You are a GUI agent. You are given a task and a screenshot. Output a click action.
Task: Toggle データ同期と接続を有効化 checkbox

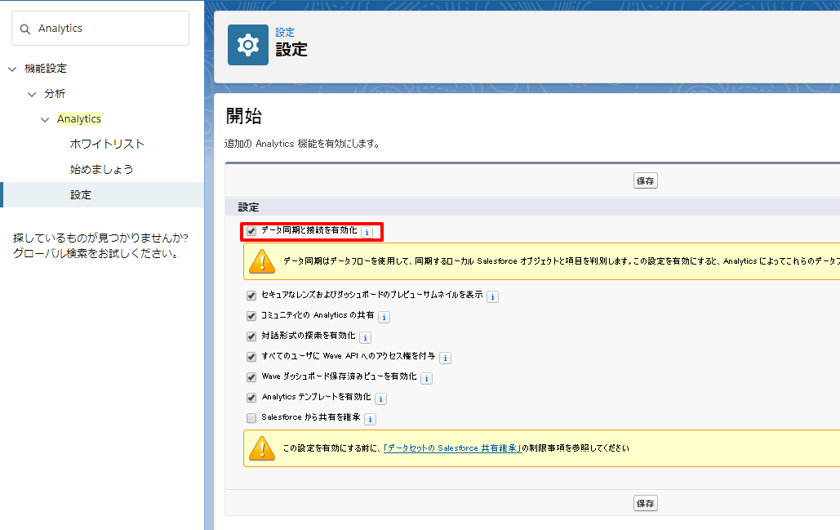(x=251, y=231)
